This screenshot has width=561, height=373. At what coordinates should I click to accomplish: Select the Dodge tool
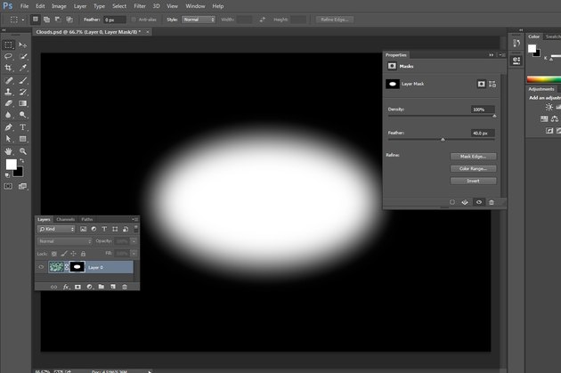pos(23,115)
